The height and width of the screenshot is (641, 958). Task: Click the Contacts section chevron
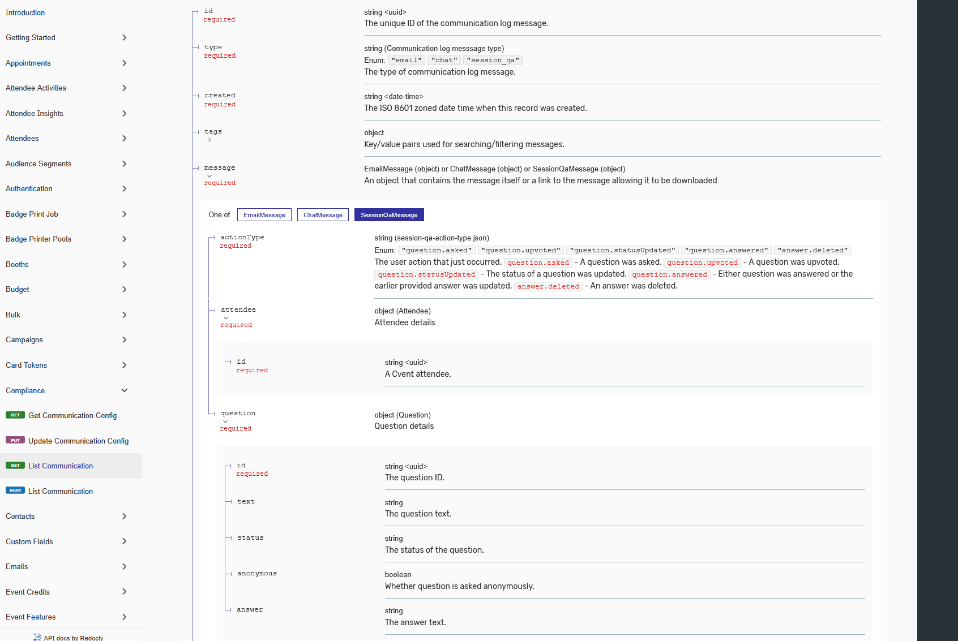coord(125,516)
